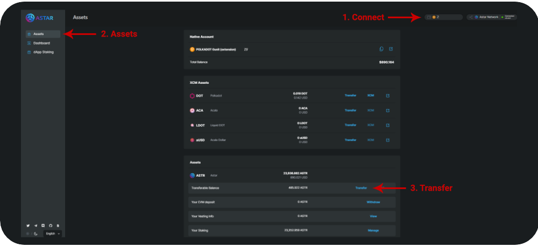Screen dimensions: 538x247
Task: Expand the English language dropdown
Action: (x=52, y=234)
